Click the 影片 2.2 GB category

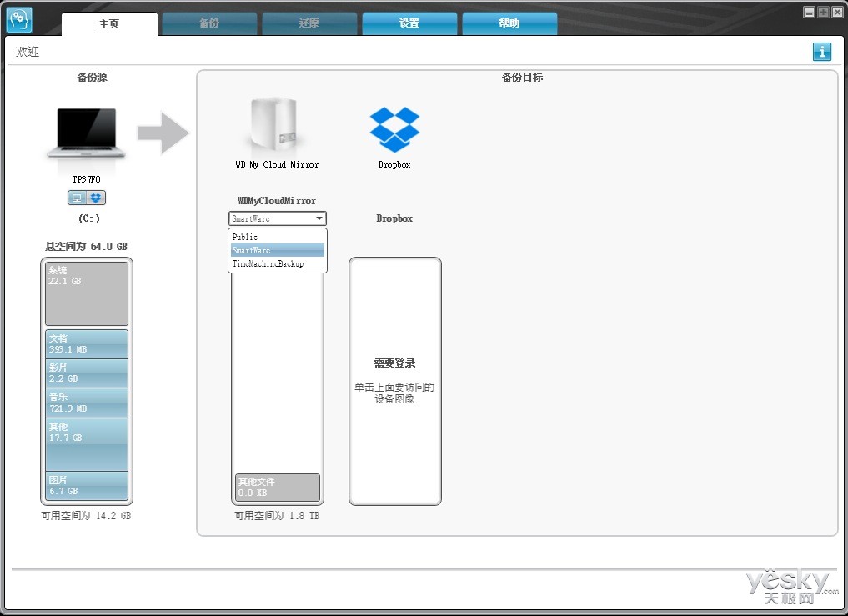[x=87, y=373]
